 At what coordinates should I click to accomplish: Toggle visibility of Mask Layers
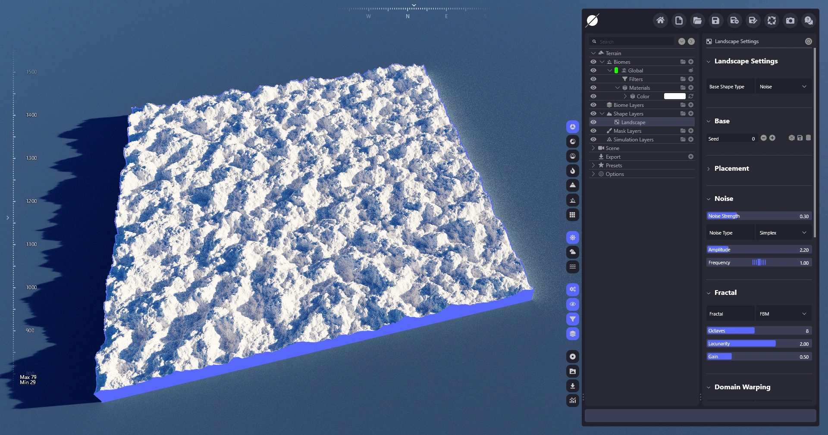point(593,131)
